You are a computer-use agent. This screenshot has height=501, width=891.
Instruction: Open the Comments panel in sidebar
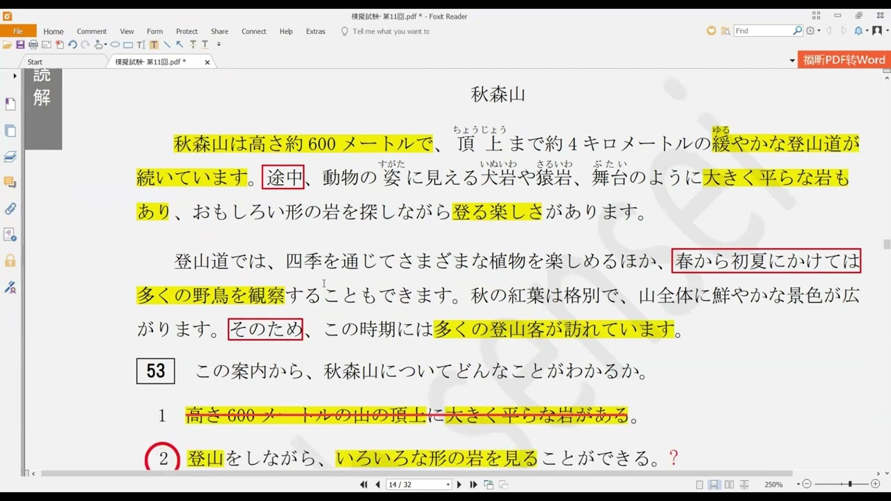[10, 182]
